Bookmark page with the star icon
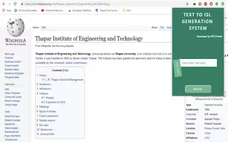The image size is (228, 142). point(187,4)
